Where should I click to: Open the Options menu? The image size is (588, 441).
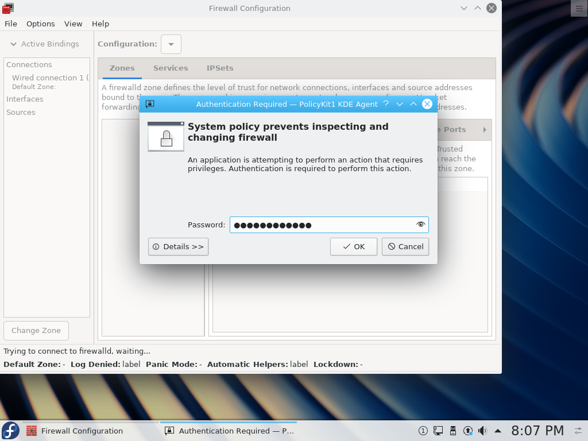click(x=41, y=24)
